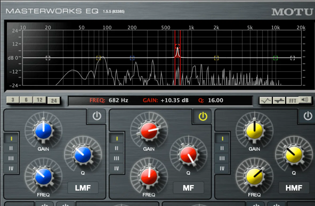Select filter type IV for MF band
The height and width of the screenshot is (206, 315).
(x=117, y=168)
